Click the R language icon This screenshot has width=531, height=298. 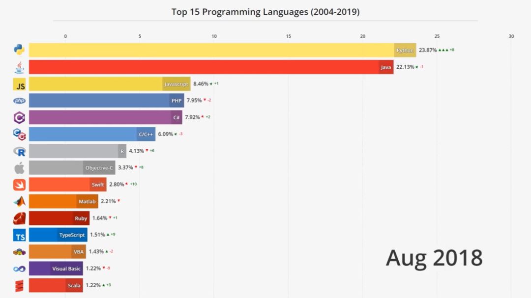(x=19, y=151)
